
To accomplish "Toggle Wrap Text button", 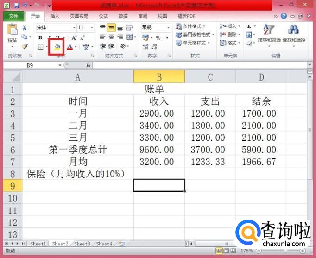I will click(130, 27).
